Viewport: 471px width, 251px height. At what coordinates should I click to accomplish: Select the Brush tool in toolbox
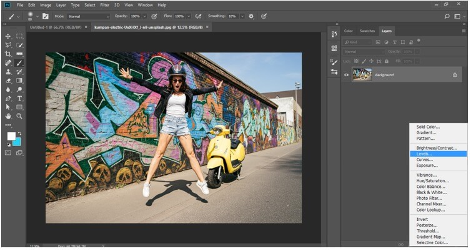coord(19,62)
